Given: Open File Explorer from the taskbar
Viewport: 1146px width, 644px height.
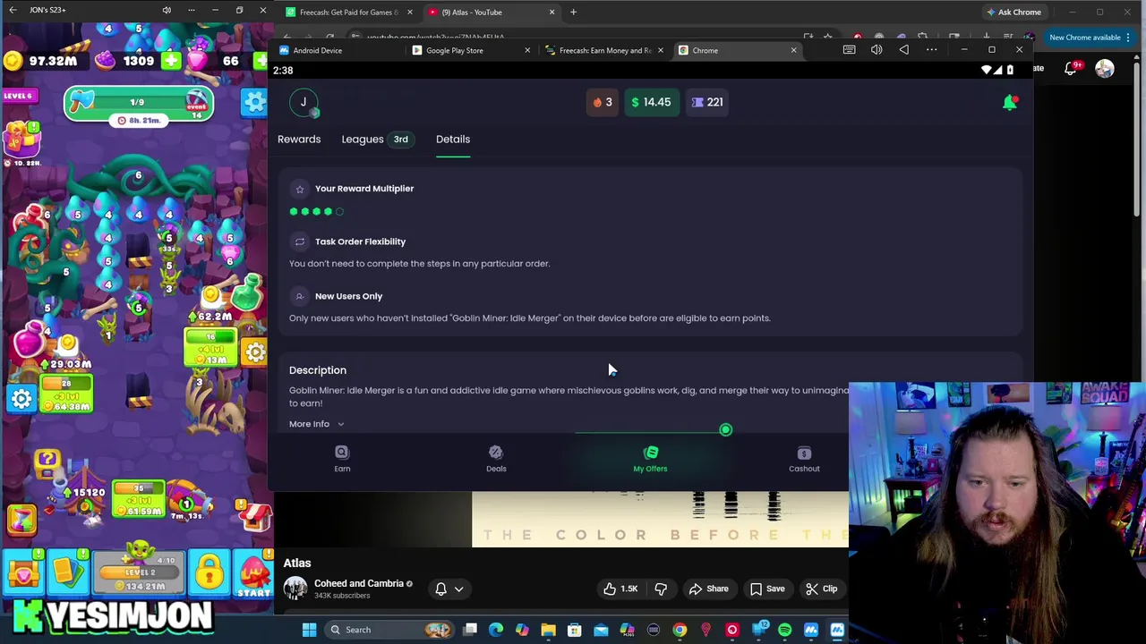Looking at the screenshot, I should [x=548, y=630].
